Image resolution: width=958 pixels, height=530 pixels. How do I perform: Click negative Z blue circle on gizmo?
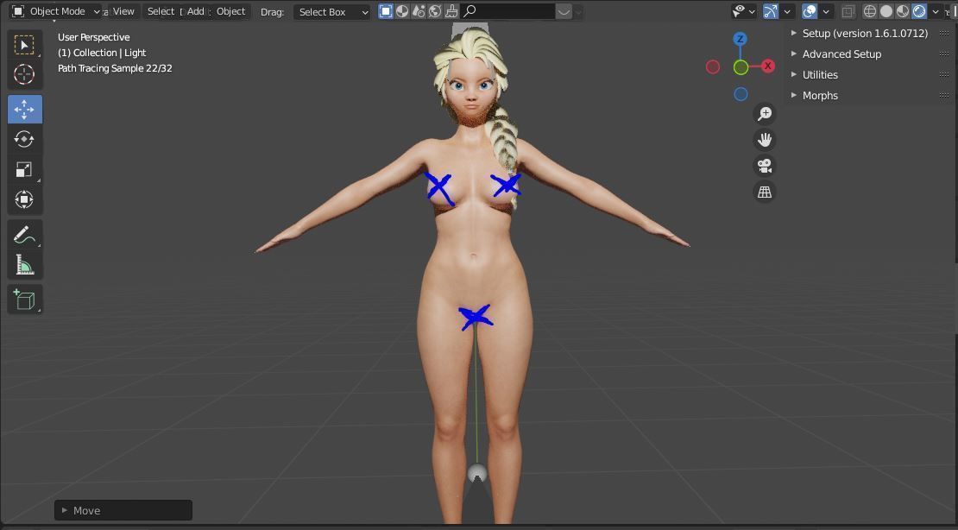[x=741, y=94]
